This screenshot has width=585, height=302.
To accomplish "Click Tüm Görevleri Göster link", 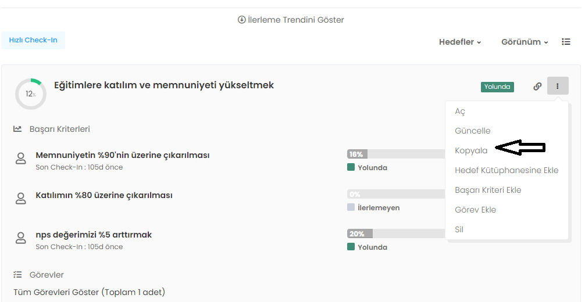I will [89, 292].
